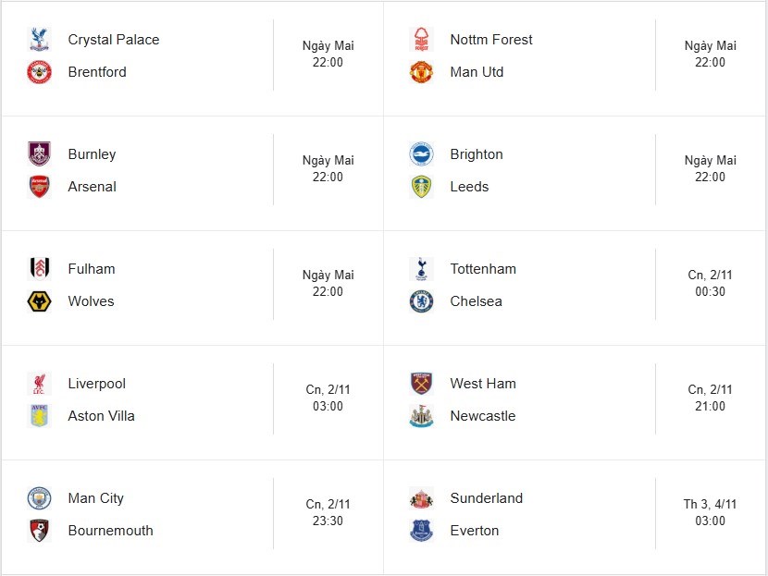The image size is (768, 576).
Task: Select the Aston Villa team name
Action: [x=99, y=416]
